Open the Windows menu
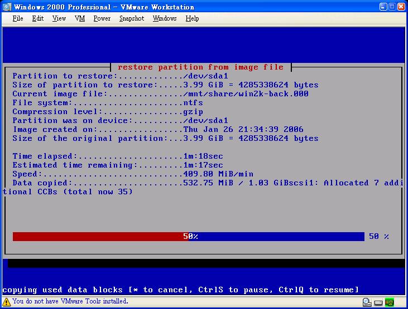Viewport: 408px width, 309px height. pyautogui.click(x=165, y=18)
